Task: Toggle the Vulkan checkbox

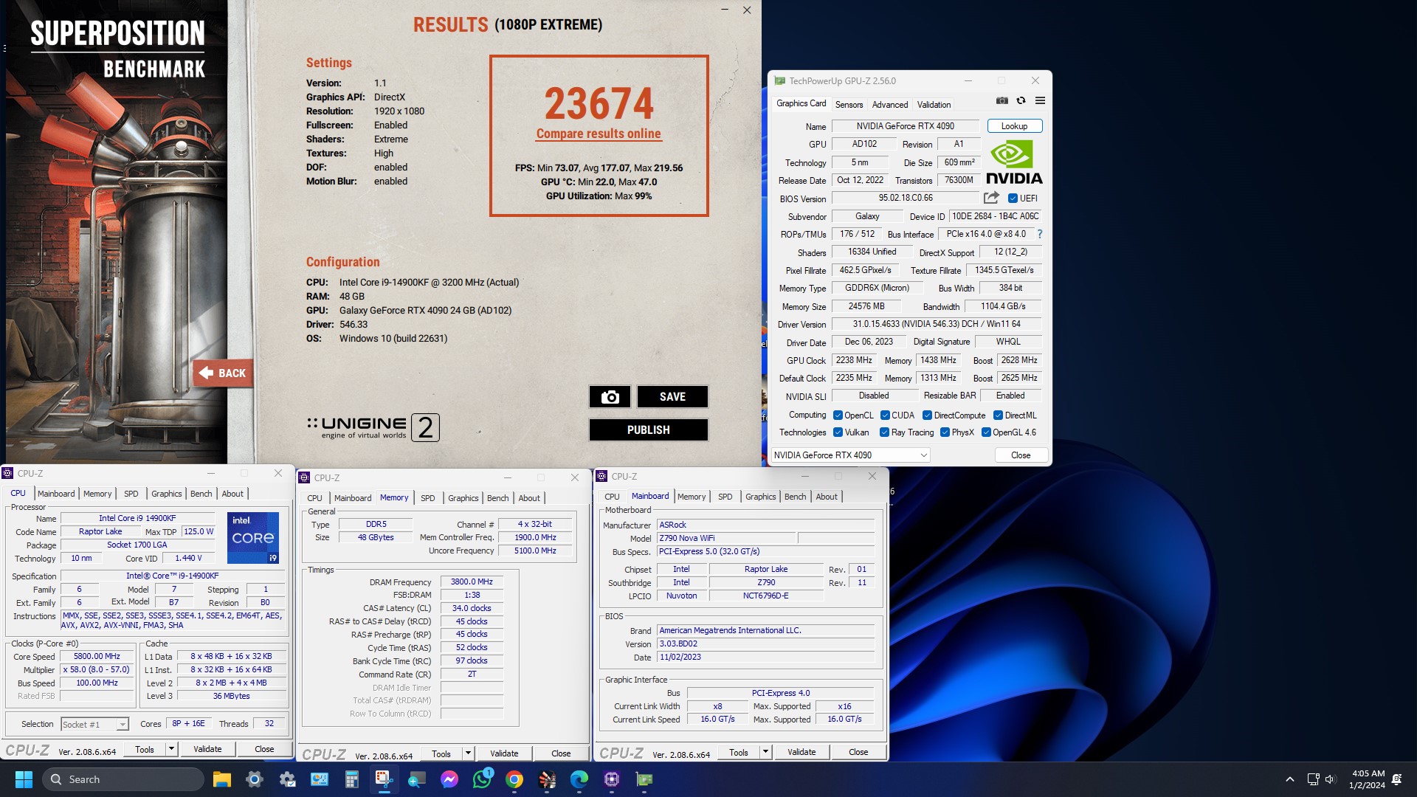Action: pos(838,432)
